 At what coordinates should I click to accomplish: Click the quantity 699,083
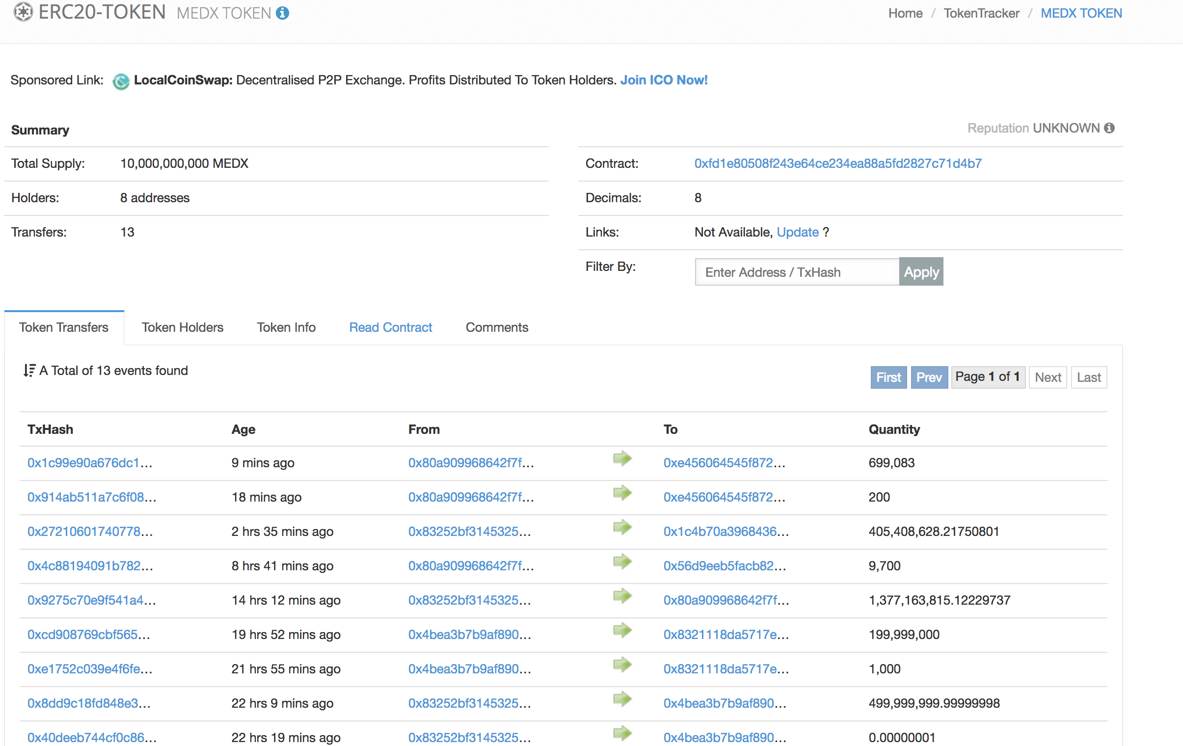tap(892, 463)
